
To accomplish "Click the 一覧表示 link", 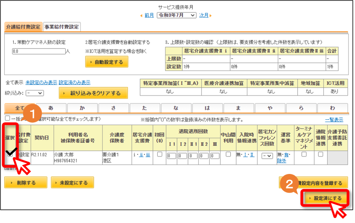I will (334, 120).
